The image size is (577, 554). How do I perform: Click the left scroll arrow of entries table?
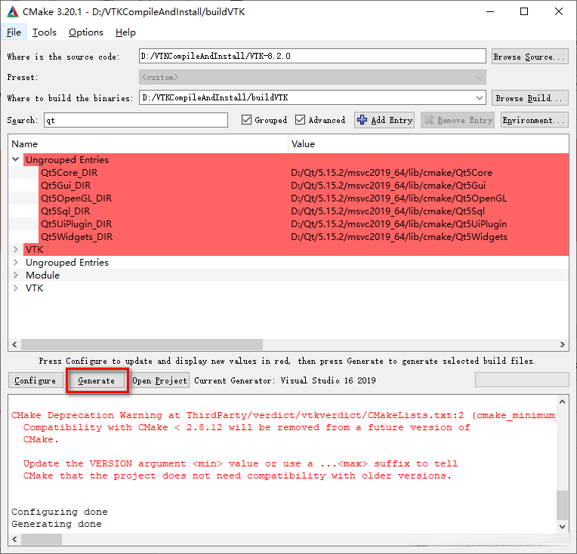14,344
